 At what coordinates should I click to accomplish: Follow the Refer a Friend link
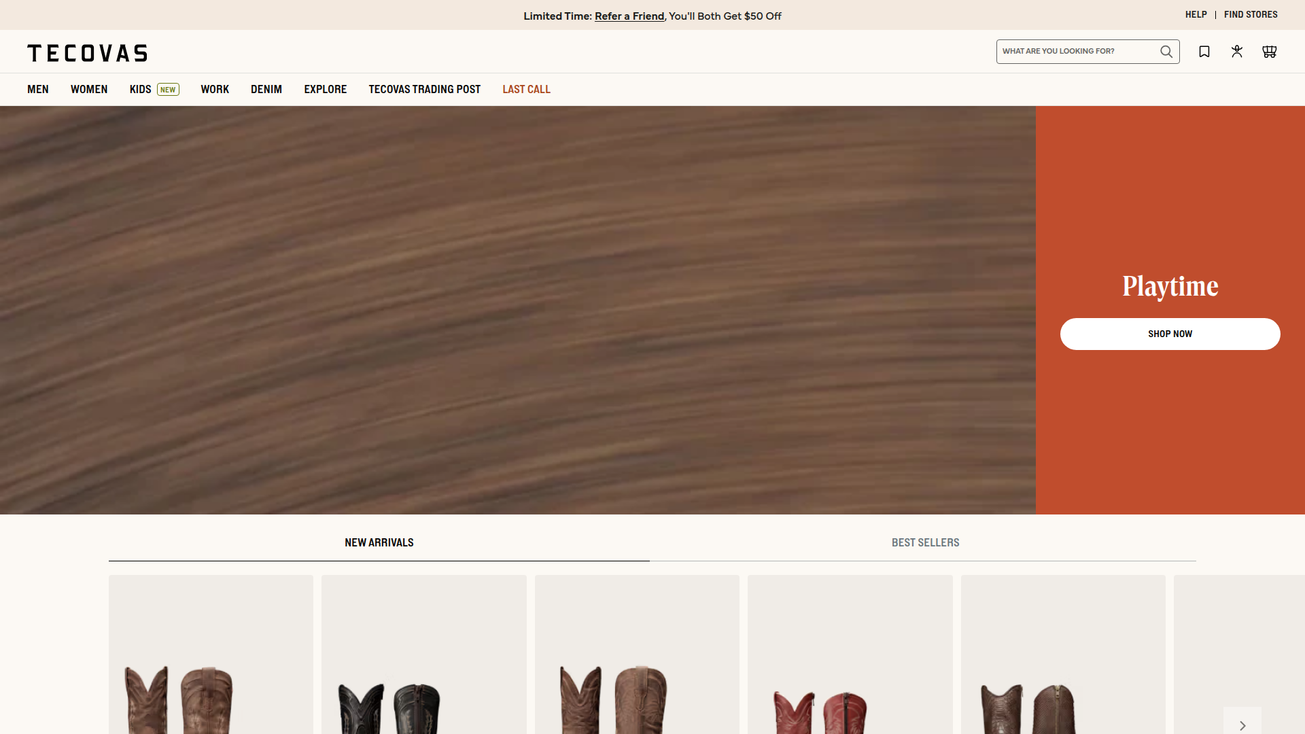629,16
